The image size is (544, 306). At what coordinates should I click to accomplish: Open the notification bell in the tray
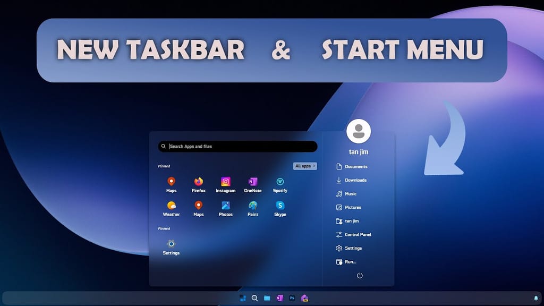[x=535, y=298]
